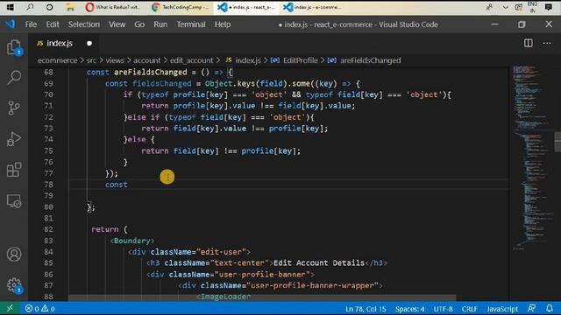Click 'Edit Account Details' text on line 85
The image size is (561, 315).
[319, 263]
